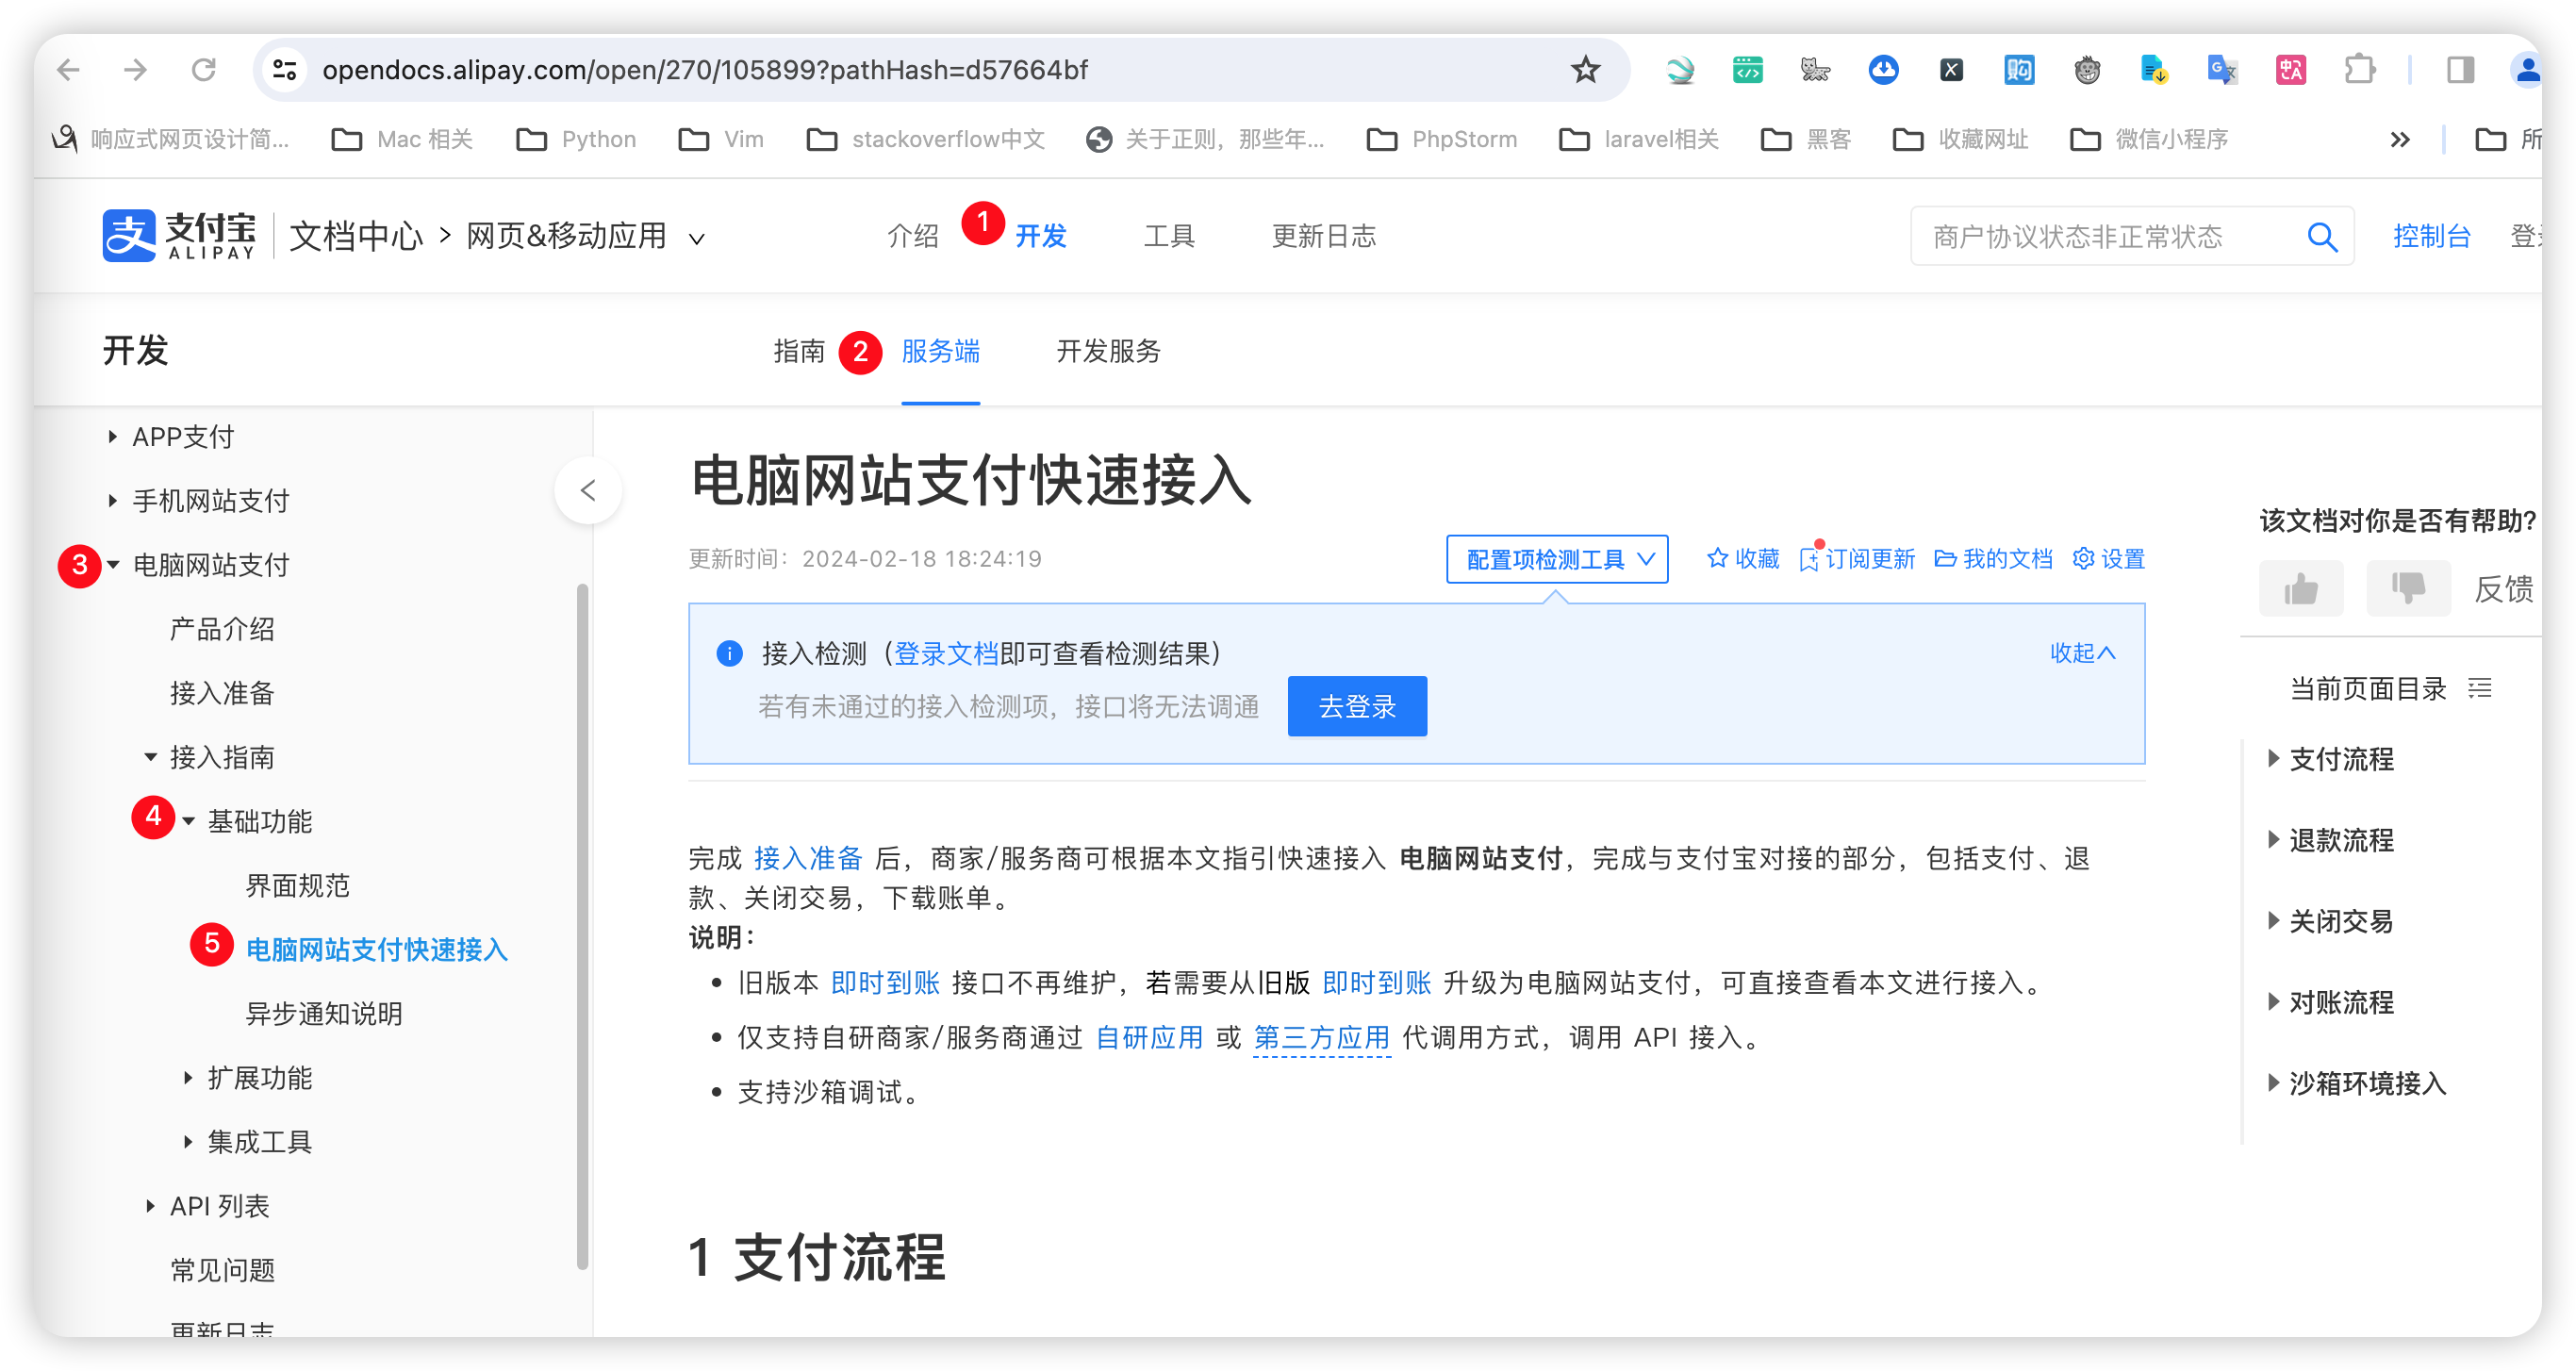Open the 第三方应用 link

1321,1038
